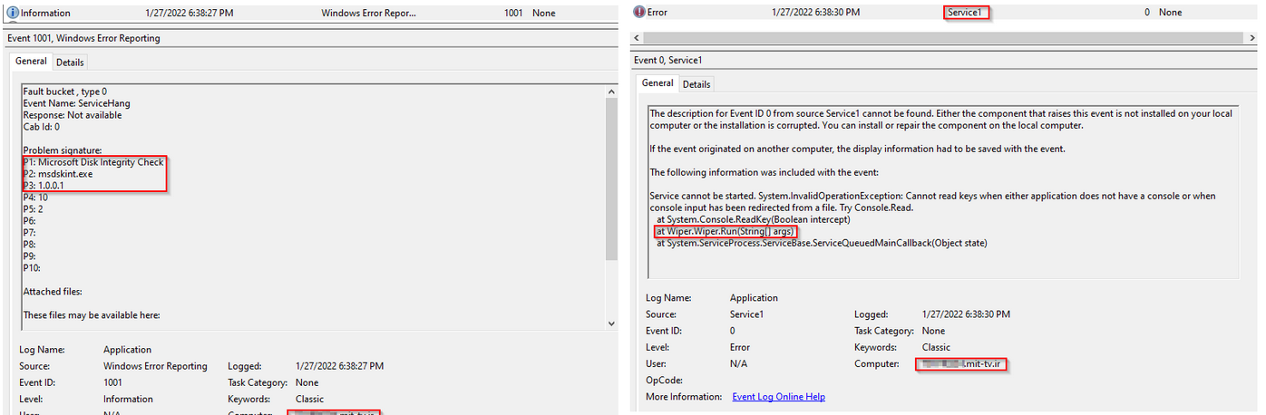The width and height of the screenshot is (1266, 415).
Task: Select the 'Service1' source cell in the Error row
Action: [965, 13]
